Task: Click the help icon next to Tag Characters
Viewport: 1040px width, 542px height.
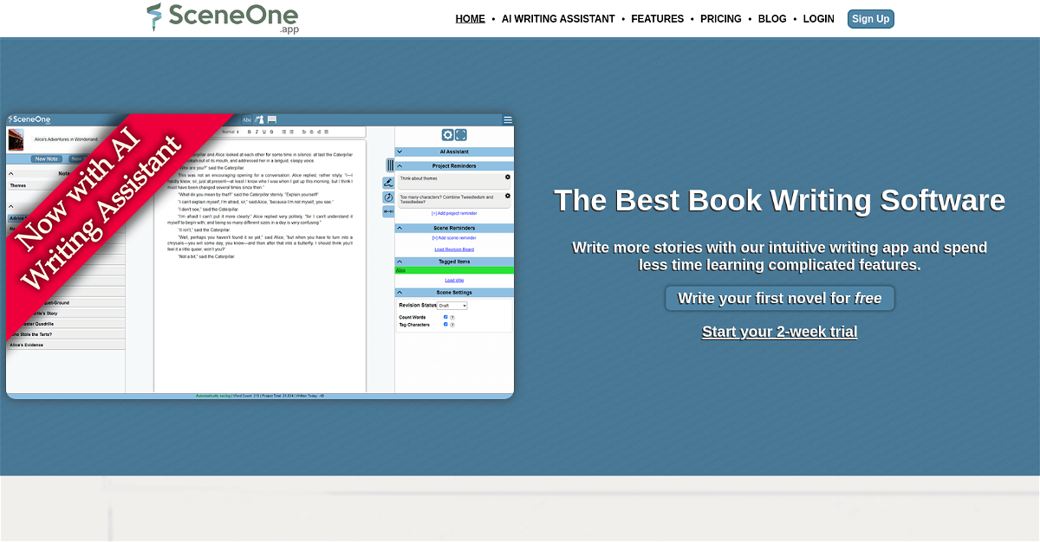Action: point(452,325)
